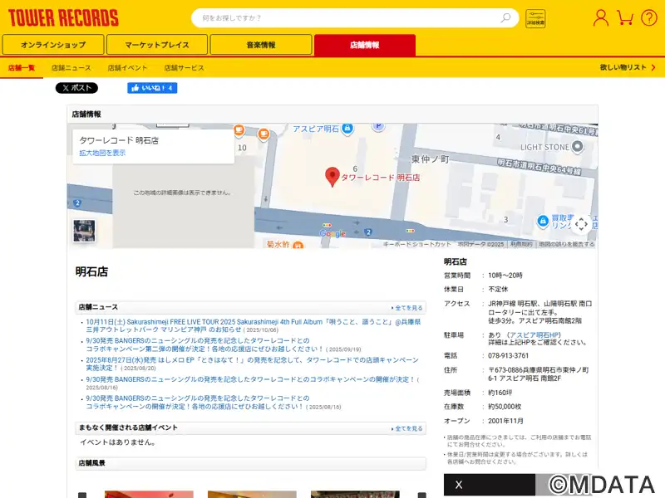
Task: Open the 店舗ニュース submenu item
Action: (x=71, y=68)
